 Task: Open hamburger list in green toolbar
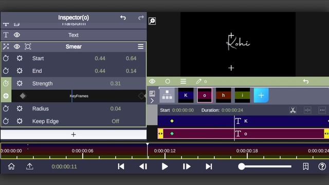point(183,81)
